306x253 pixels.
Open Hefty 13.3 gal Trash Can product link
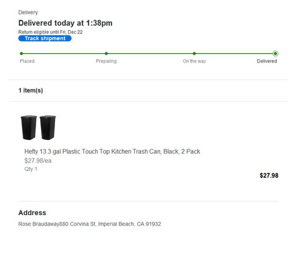[112, 152]
